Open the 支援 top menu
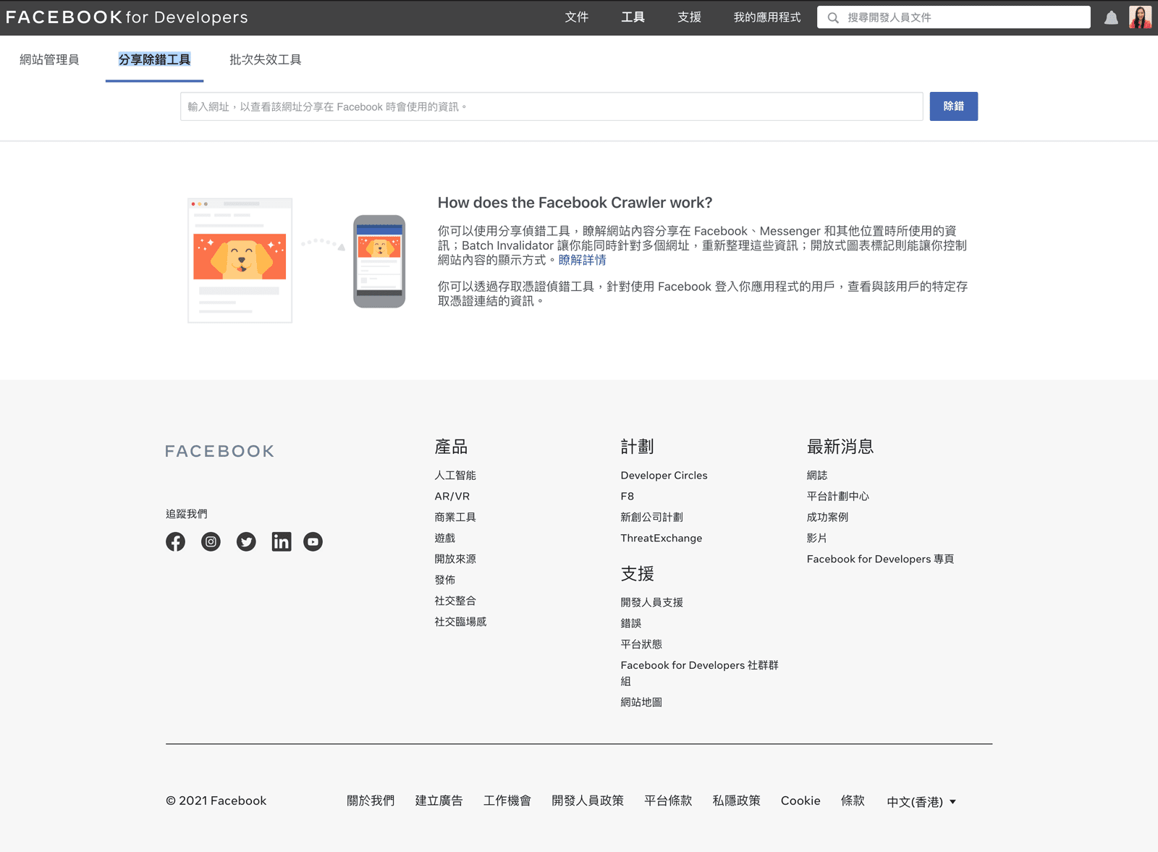Image resolution: width=1158 pixels, height=852 pixels. point(689,17)
